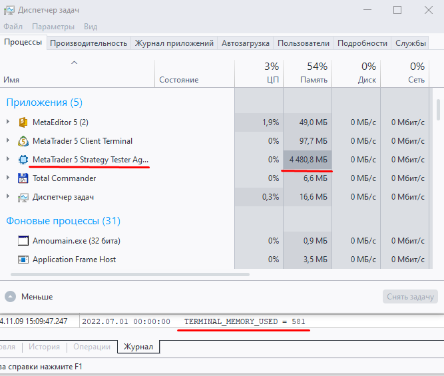Screen dimensions: 444x376
Task: Switch to the Автозагрузка tab
Action: [x=246, y=43]
